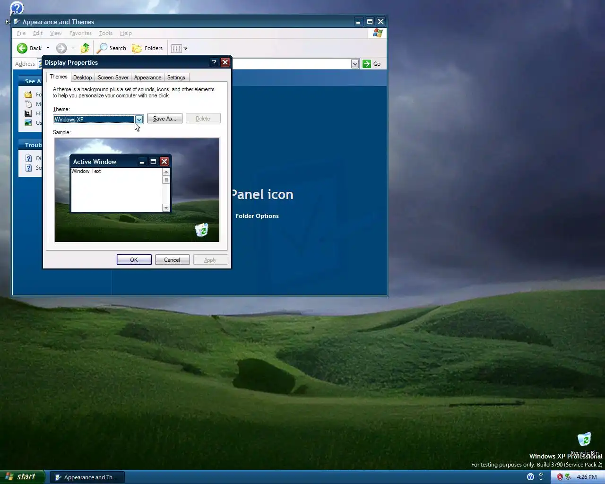Click the Save As... button
This screenshot has width=605, height=484.
(164, 119)
